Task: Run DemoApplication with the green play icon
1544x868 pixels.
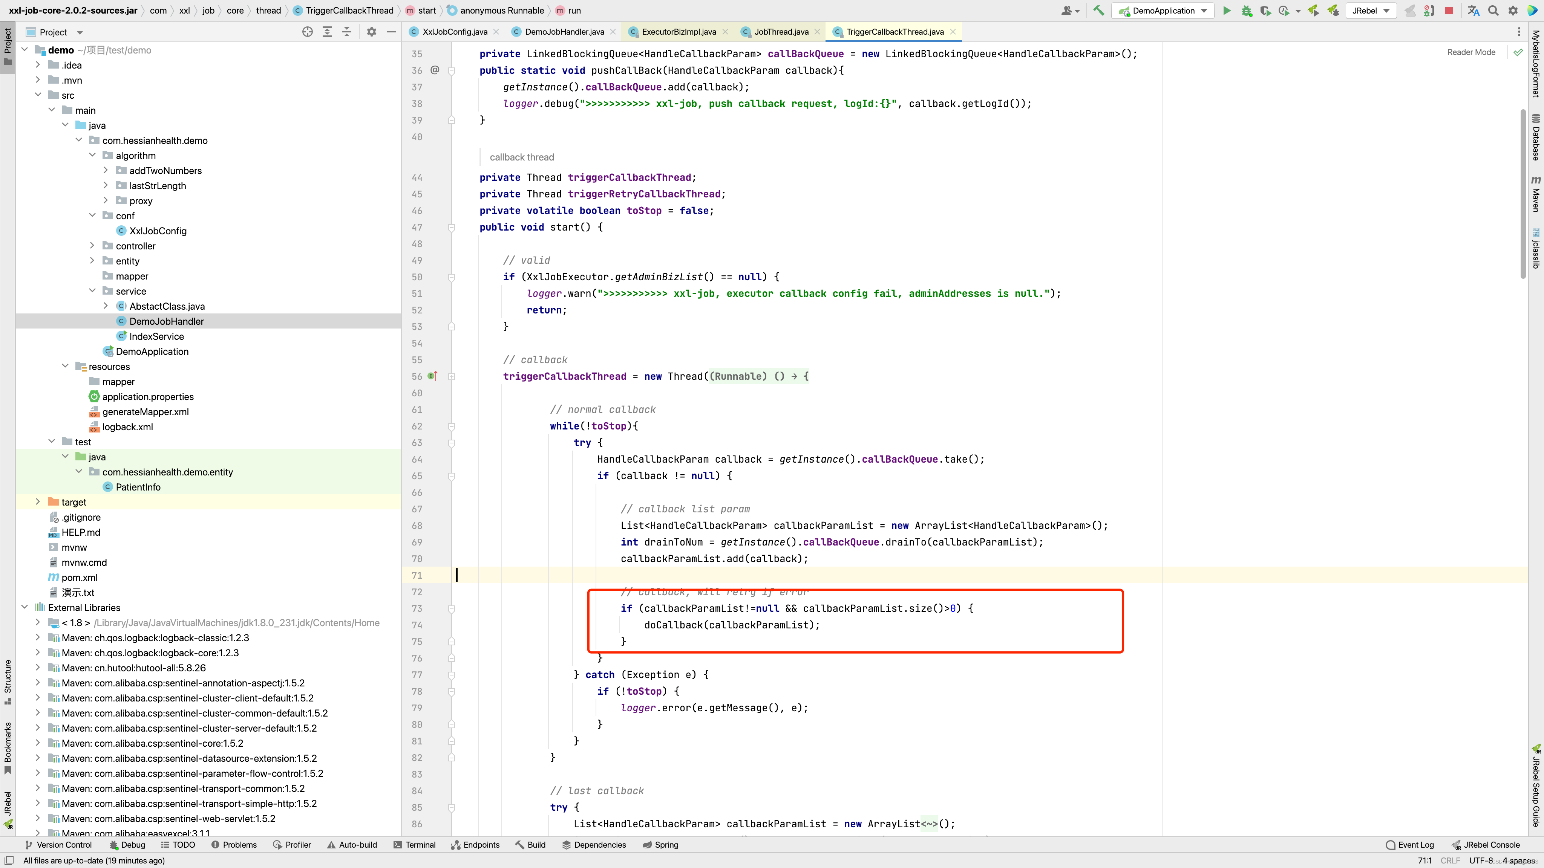Action: 1226,10
